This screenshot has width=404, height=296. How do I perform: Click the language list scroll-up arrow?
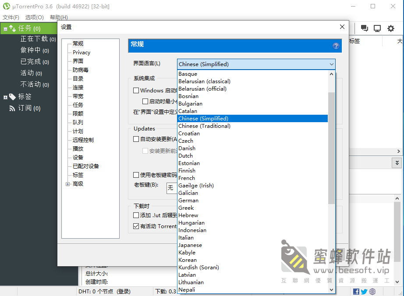(331, 74)
